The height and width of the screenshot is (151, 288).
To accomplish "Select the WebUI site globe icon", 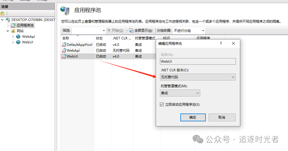I will (18, 42).
